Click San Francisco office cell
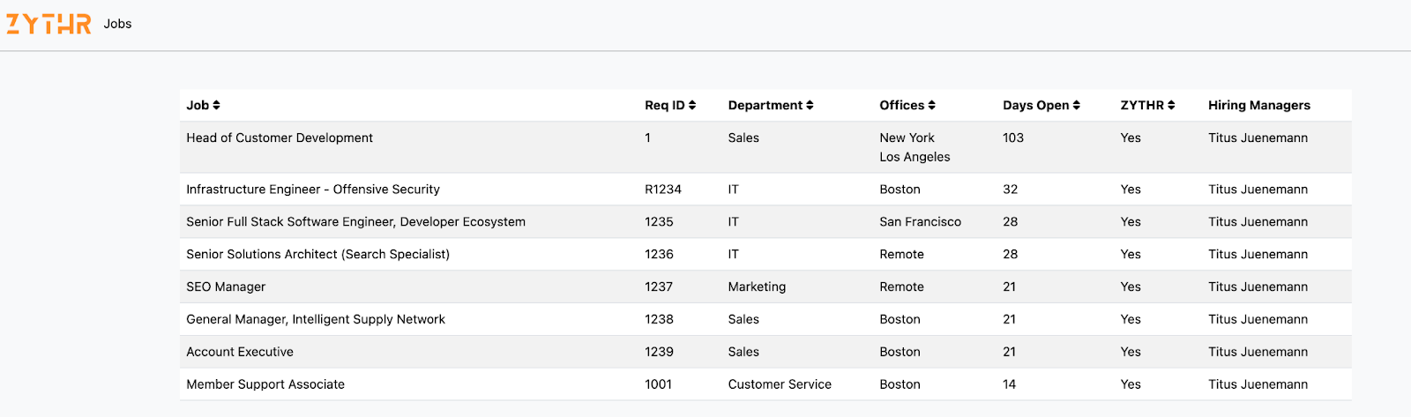The image size is (1411, 417). point(920,222)
